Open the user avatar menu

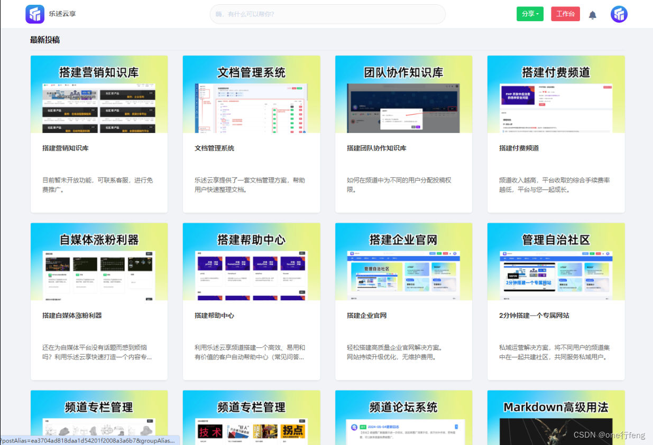(619, 14)
